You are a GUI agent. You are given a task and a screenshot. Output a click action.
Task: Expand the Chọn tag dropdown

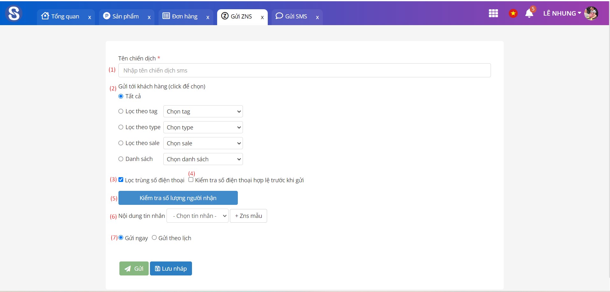(x=203, y=112)
